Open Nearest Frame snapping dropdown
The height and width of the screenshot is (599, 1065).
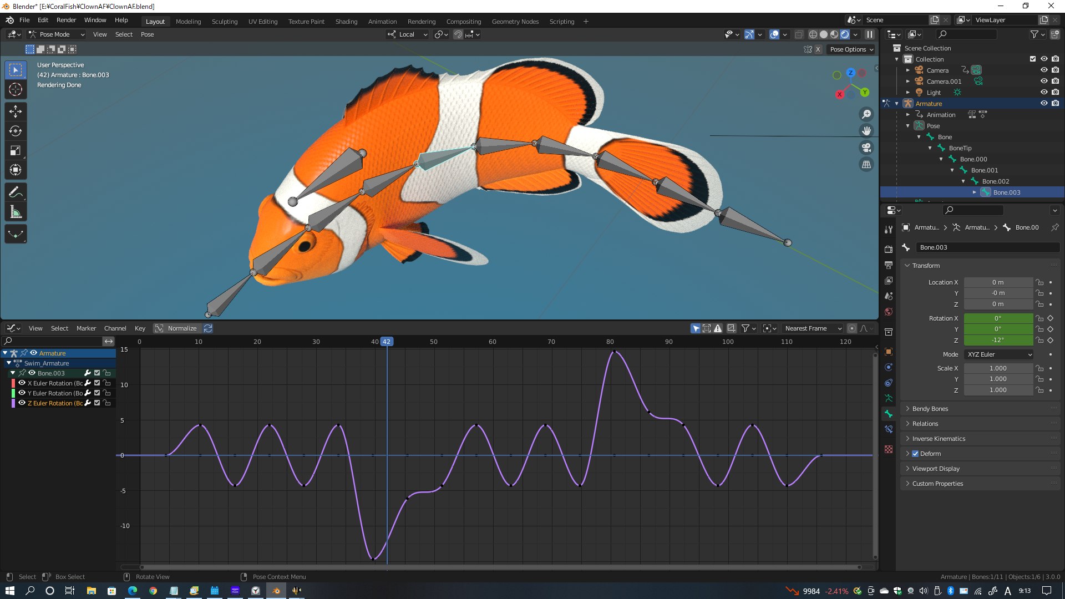pyautogui.click(x=813, y=328)
